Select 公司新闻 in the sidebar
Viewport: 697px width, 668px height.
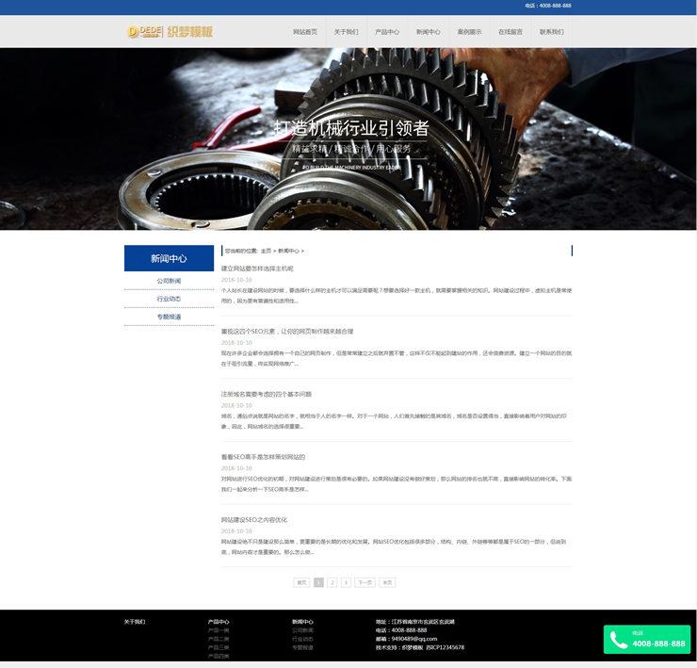[169, 281]
